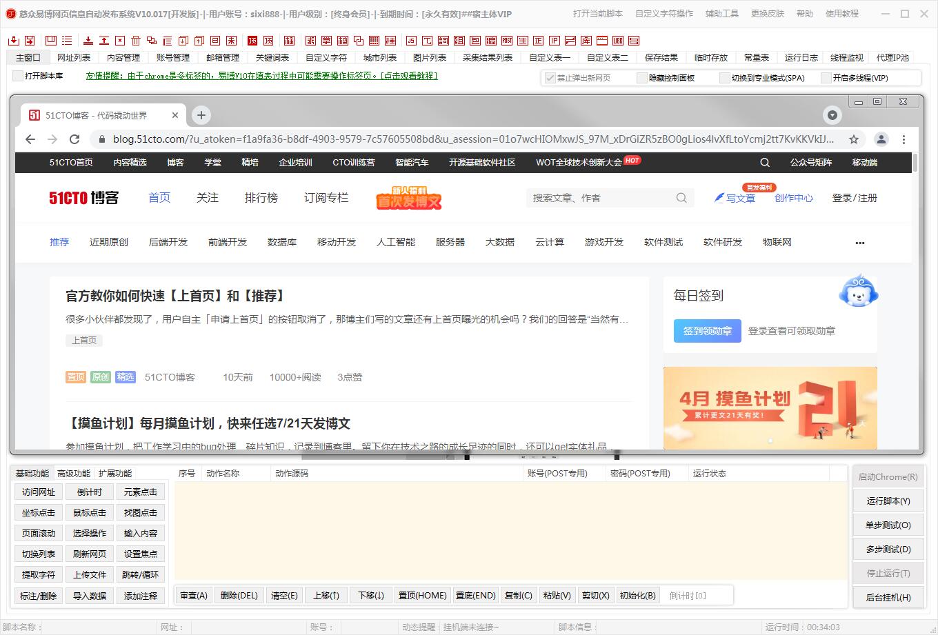Viewport: 938px width, 635px height.
Task: Open the Chrome three-dot menu
Action: click(904, 139)
